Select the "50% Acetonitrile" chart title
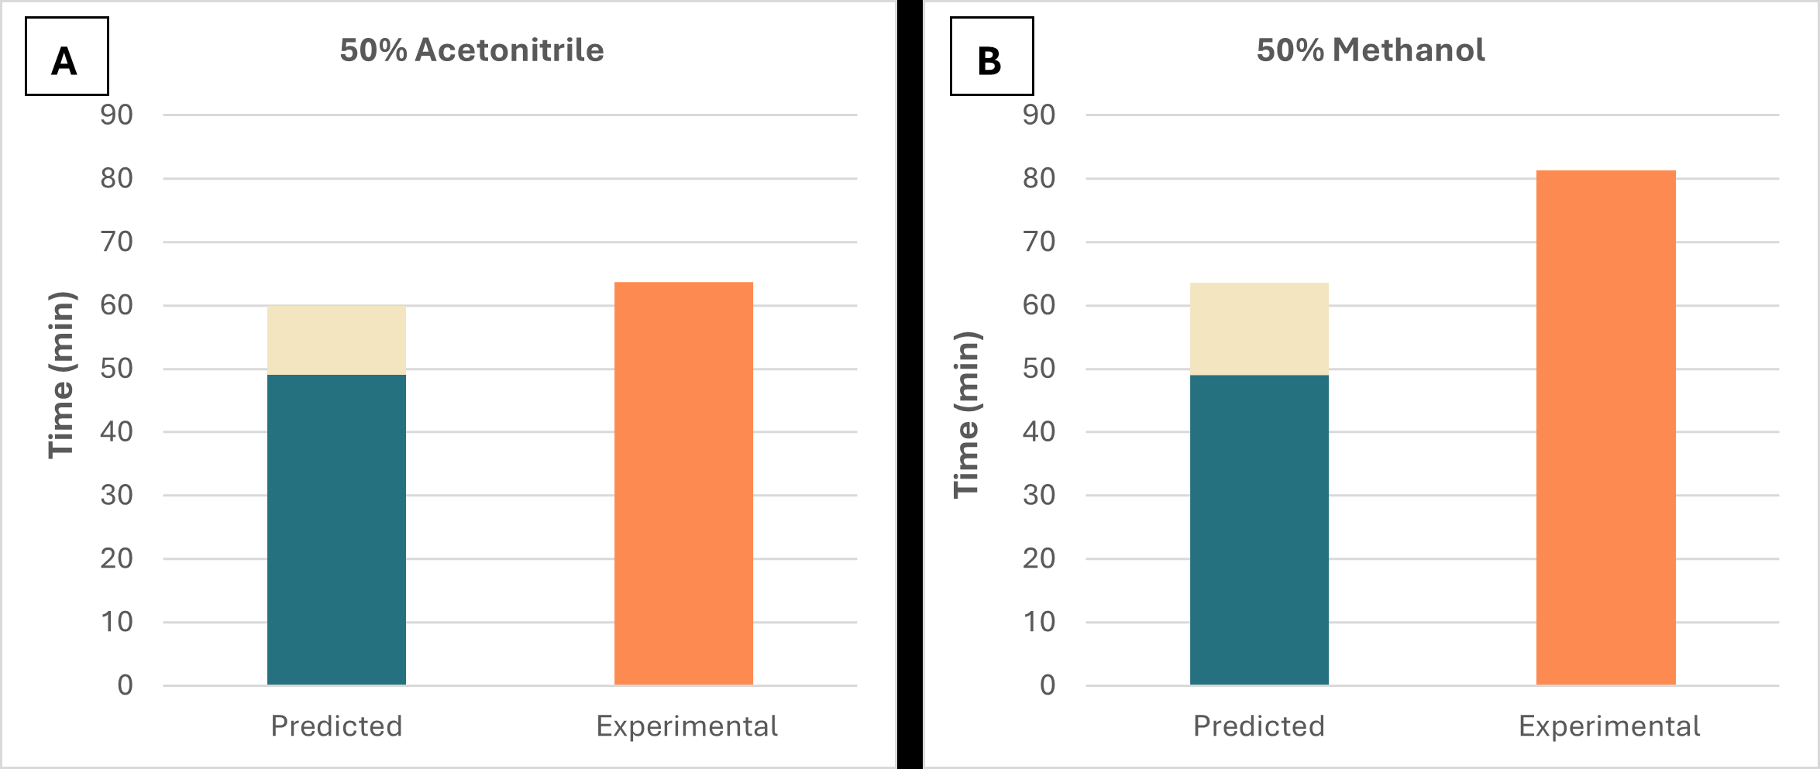Screen dimensions: 1820x769 coord(472,50)
